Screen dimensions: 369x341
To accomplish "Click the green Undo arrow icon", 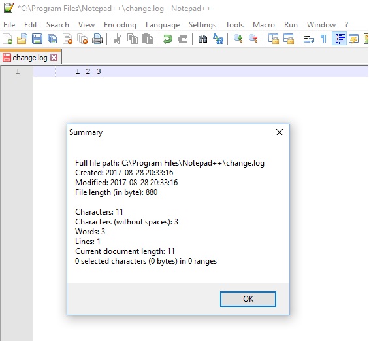I will coord(168,39).
